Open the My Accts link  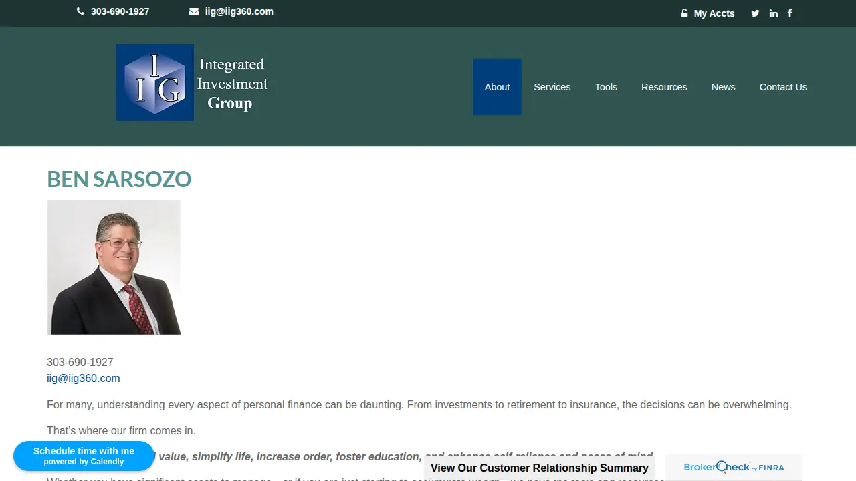(x=714, y=13)
